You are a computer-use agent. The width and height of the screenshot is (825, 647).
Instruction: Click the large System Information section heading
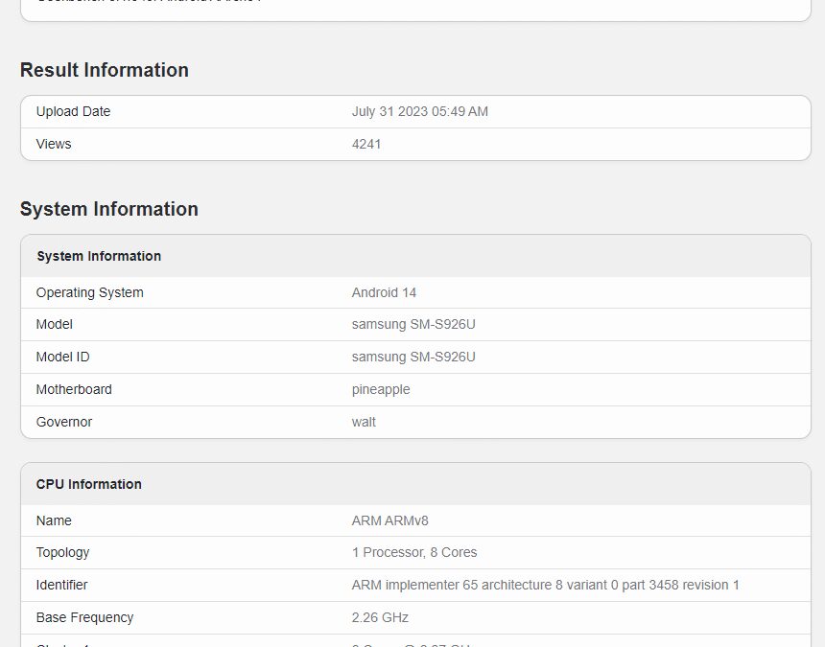click(108, 209)
